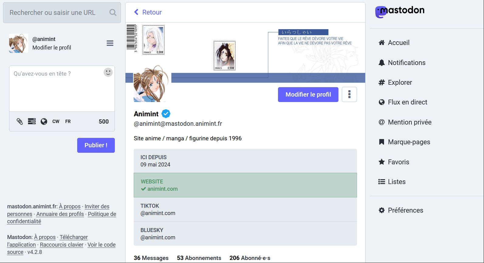This screenshot has width=484, height=263.
Task: Click the Modifier le profil sidebar link
Action: click(52, 48)
